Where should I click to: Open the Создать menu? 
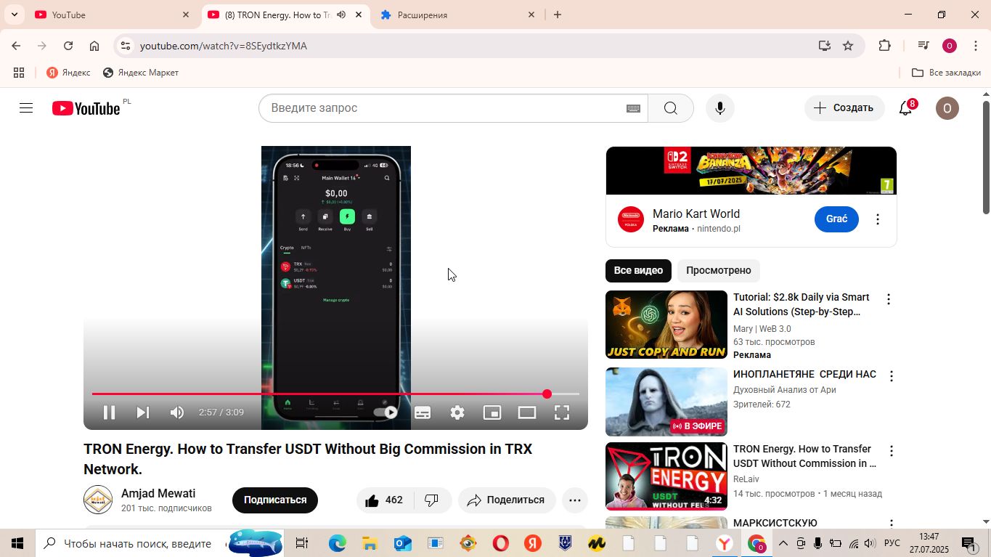(x=844, y=108)
